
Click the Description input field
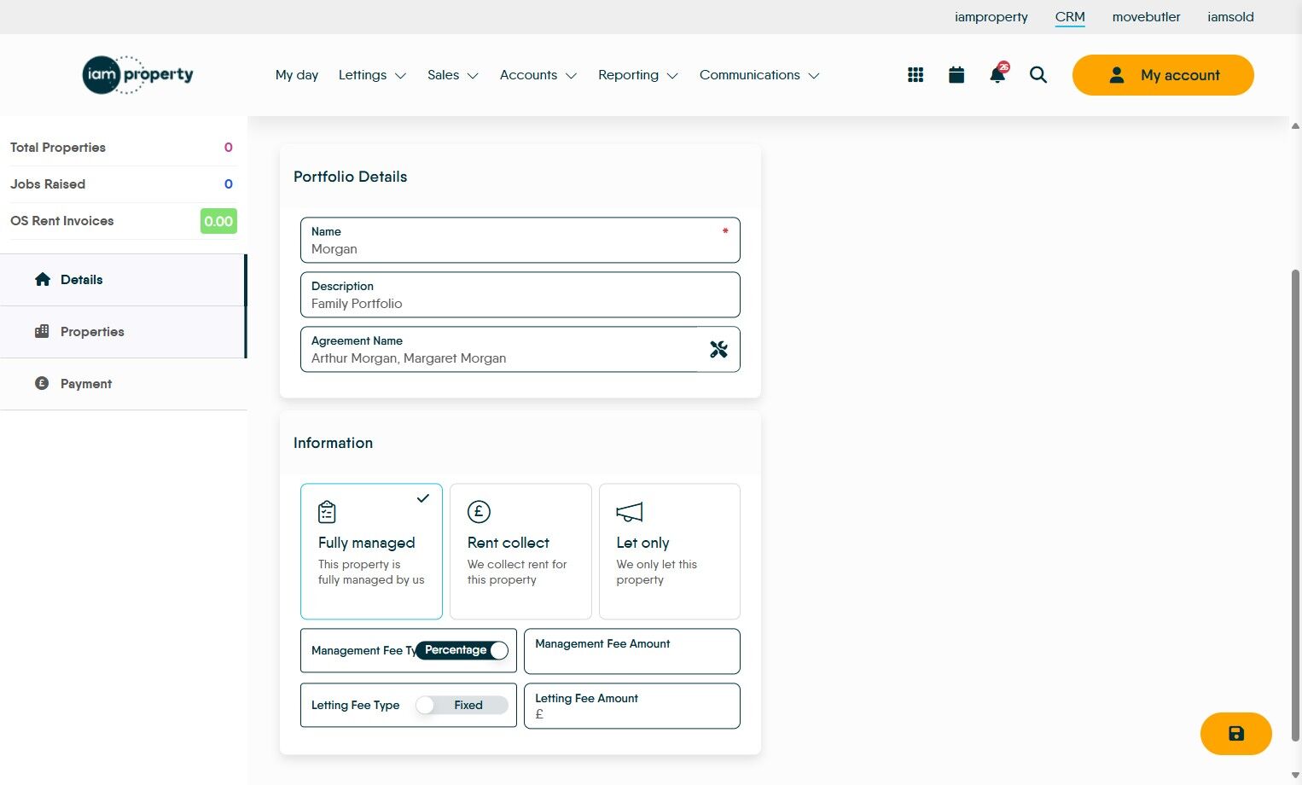520,294
